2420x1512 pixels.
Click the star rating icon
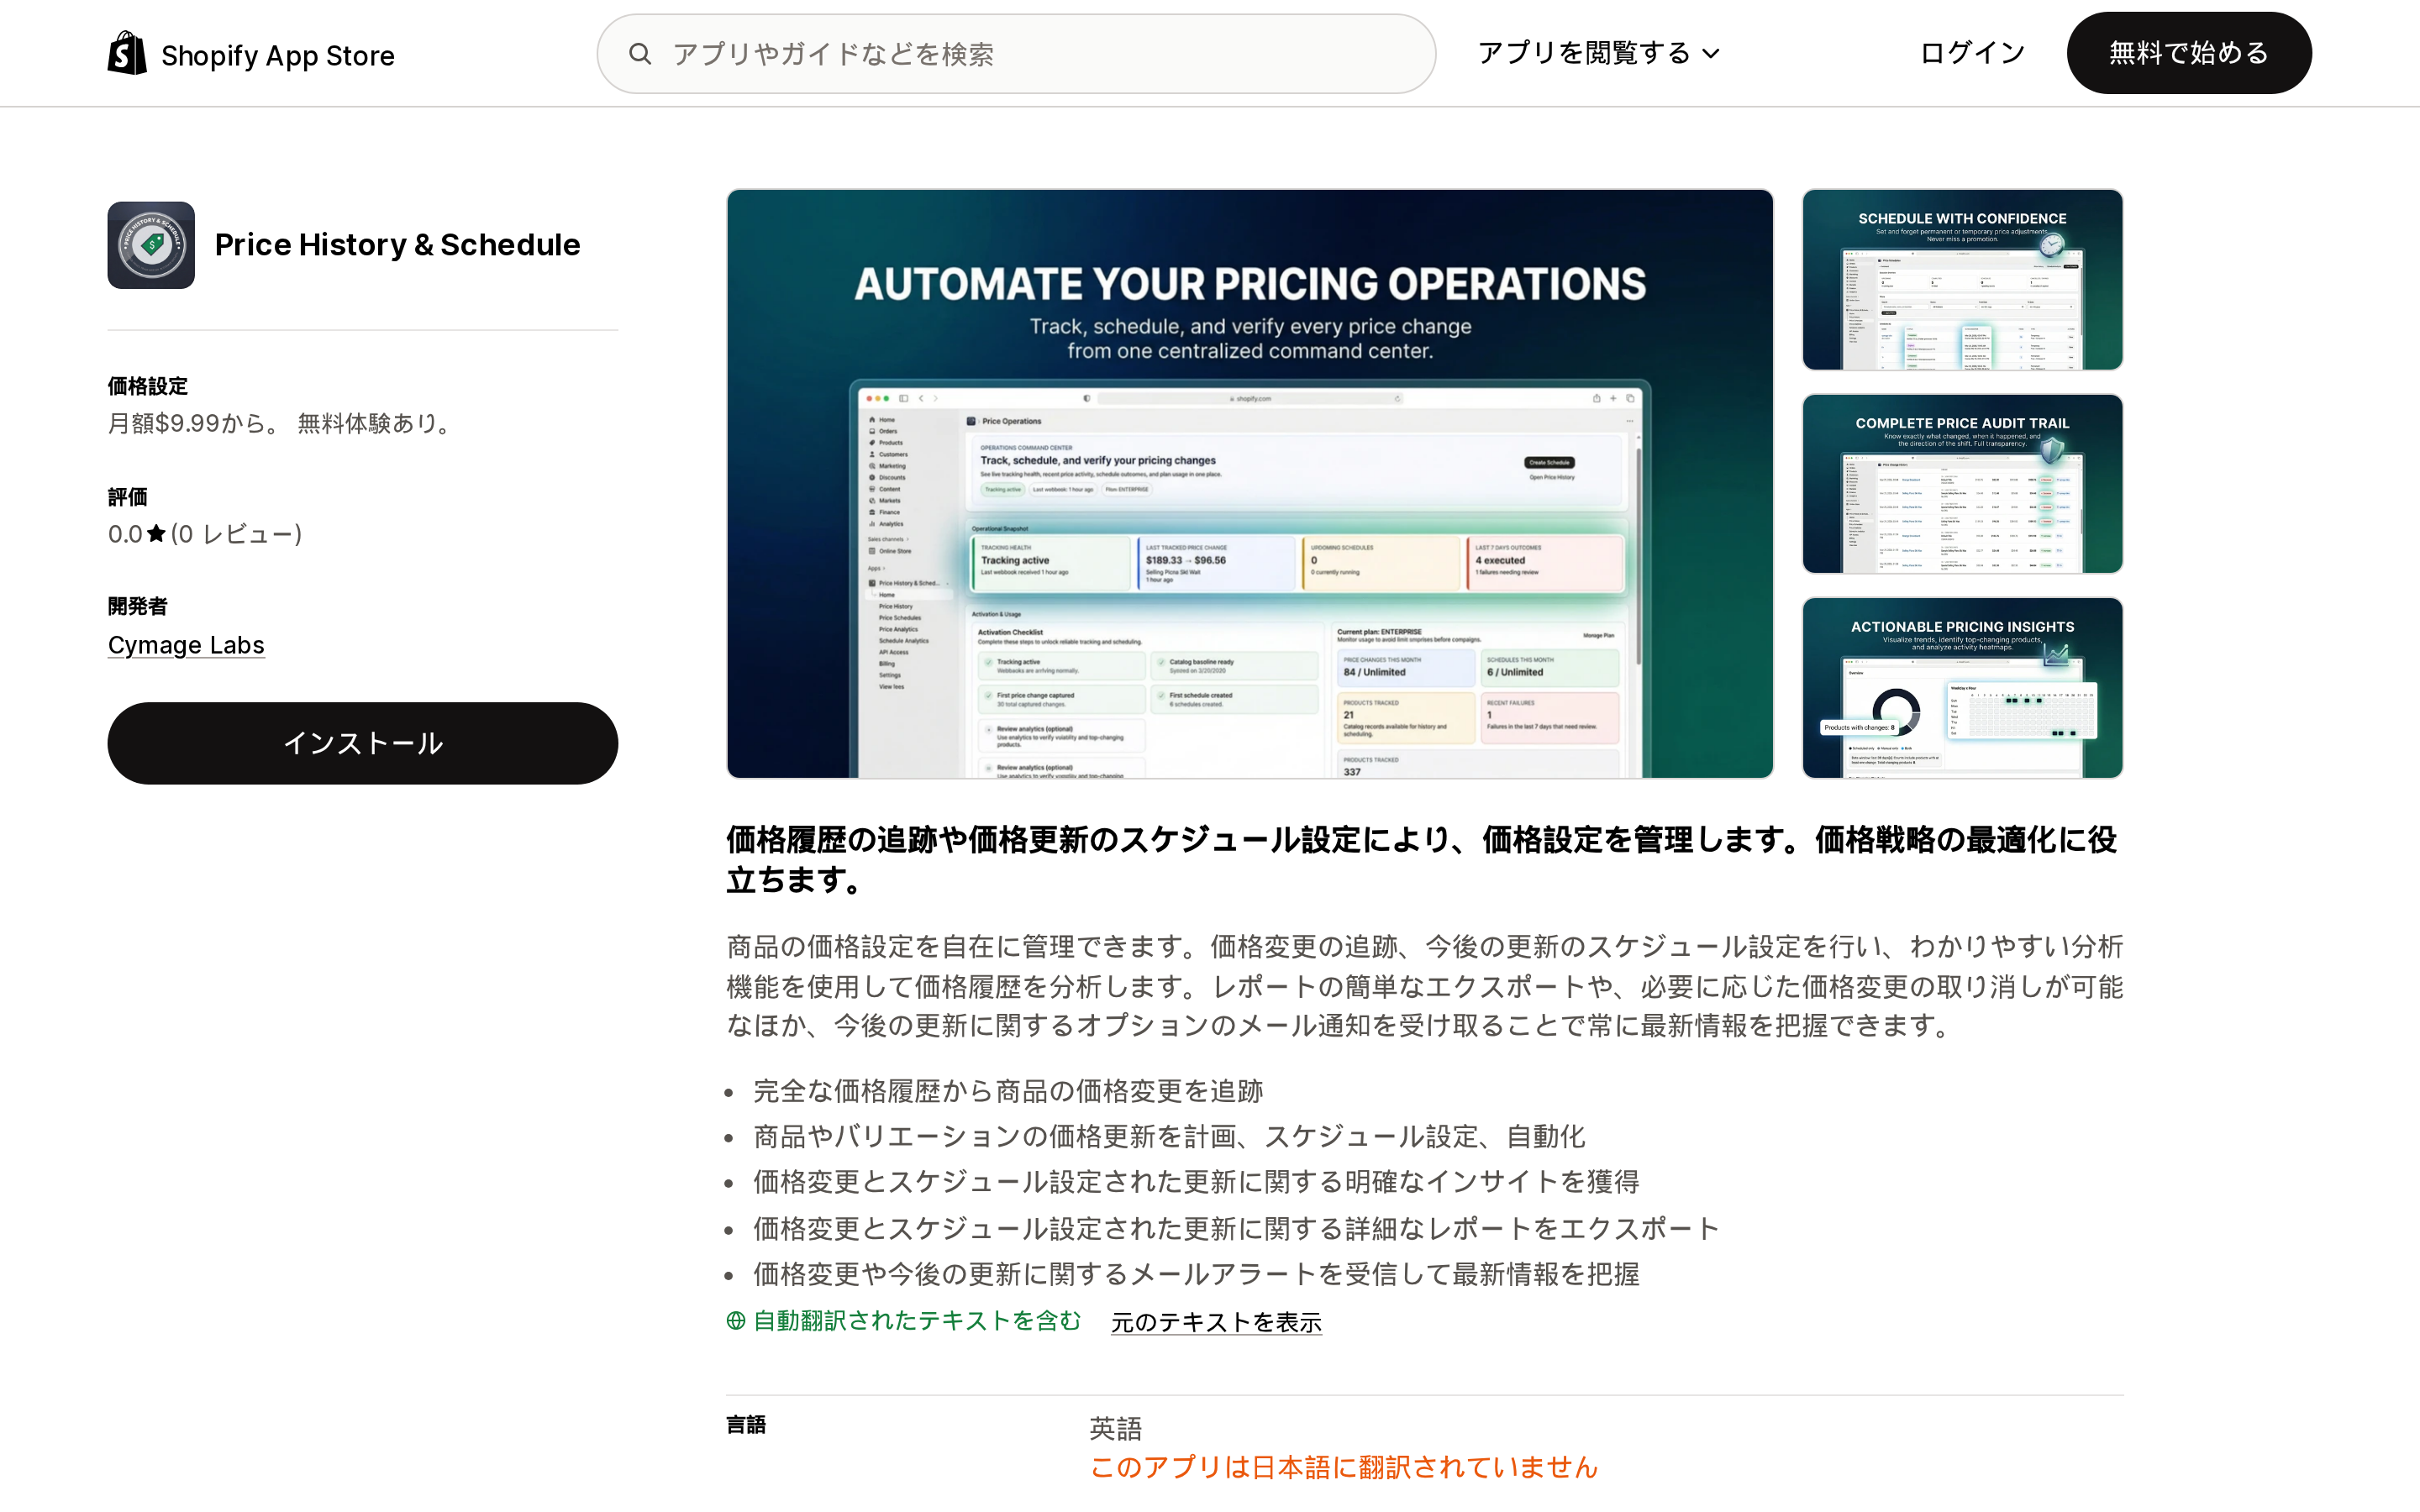click(156, 534)
